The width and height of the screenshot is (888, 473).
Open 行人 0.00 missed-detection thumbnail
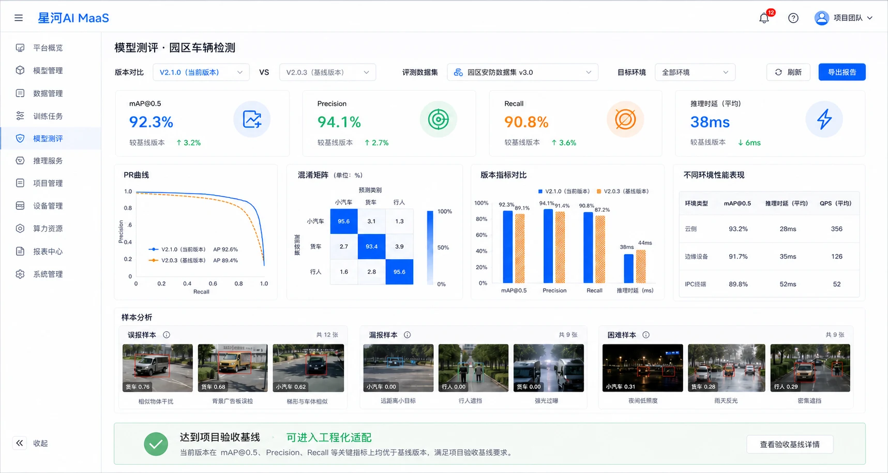[474, 368]
